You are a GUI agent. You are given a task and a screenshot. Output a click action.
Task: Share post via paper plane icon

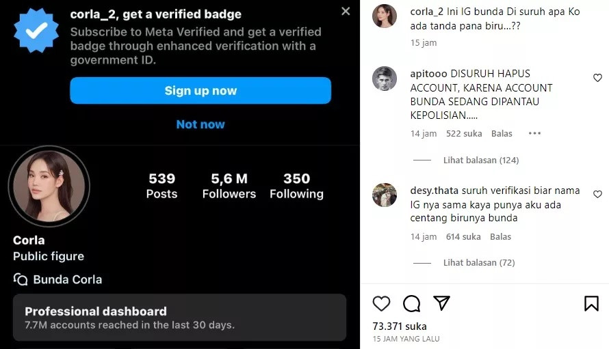pos(441,303)
